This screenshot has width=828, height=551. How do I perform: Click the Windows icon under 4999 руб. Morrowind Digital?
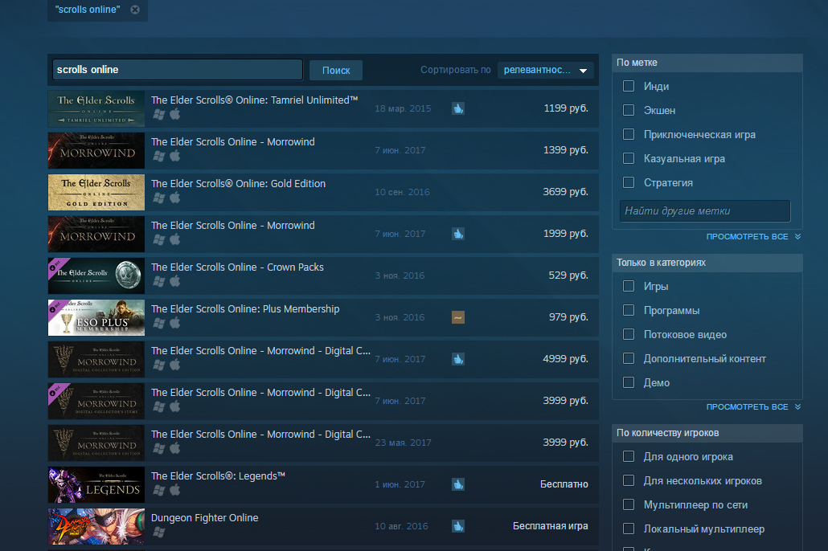tap(159, 365)
